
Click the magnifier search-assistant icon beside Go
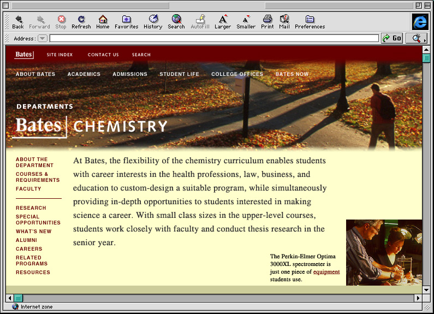[417, 38]
